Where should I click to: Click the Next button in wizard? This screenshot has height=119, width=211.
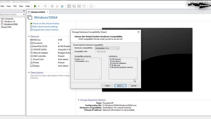click(x=120, y=86)
